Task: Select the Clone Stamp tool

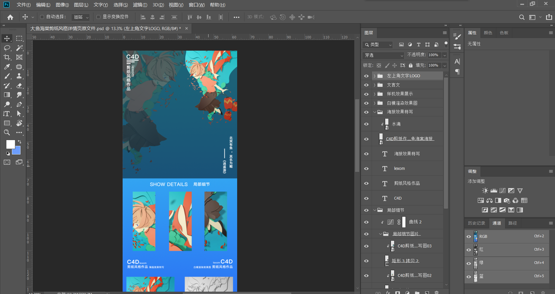Action: pos(19,76)
